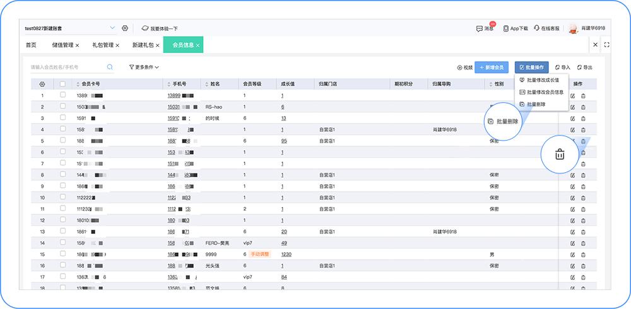Image resolution: width=631 pixels, height=309 pixels.
Task: Check the row 1 checkbox
Action: coord(62,95)
